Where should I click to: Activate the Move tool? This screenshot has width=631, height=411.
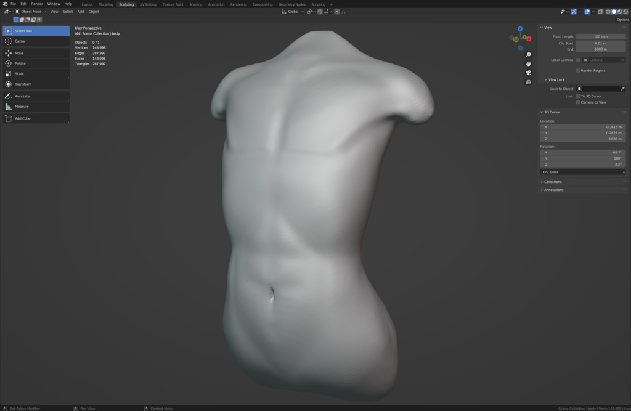pyautogui.click(x=36, y=53)
